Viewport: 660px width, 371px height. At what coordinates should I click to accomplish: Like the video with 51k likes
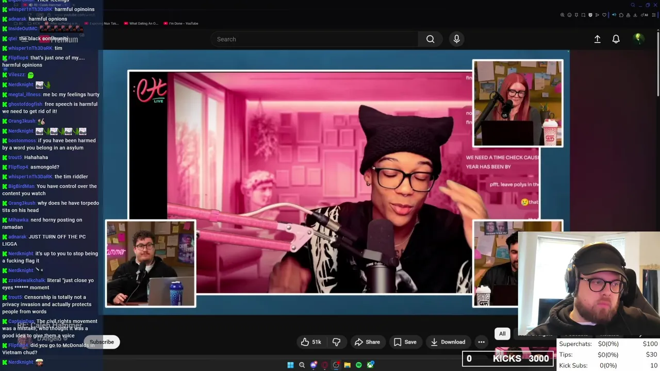pos(311,342)
